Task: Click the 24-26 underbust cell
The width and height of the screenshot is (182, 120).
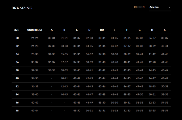Action: 35,38
